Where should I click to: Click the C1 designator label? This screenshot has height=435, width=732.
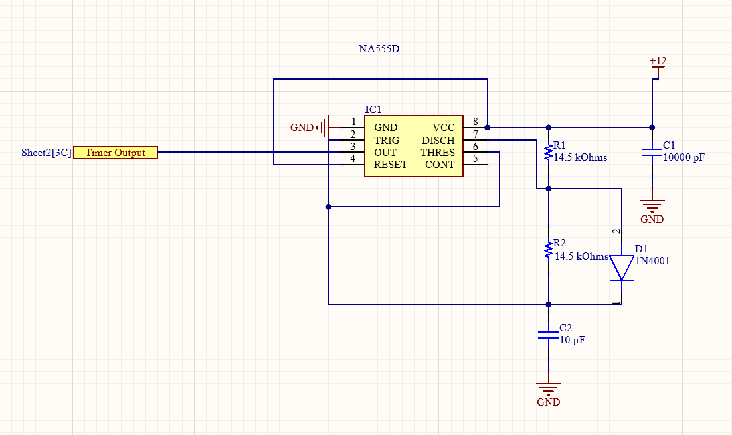pos(669,145)
